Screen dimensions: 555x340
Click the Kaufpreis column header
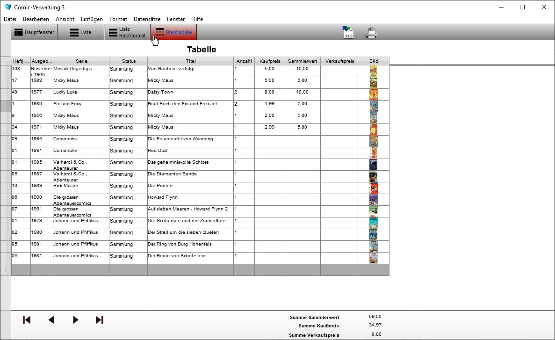(269, 61)
